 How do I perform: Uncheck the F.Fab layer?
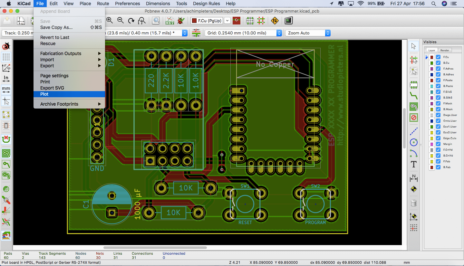pos(438,161)
